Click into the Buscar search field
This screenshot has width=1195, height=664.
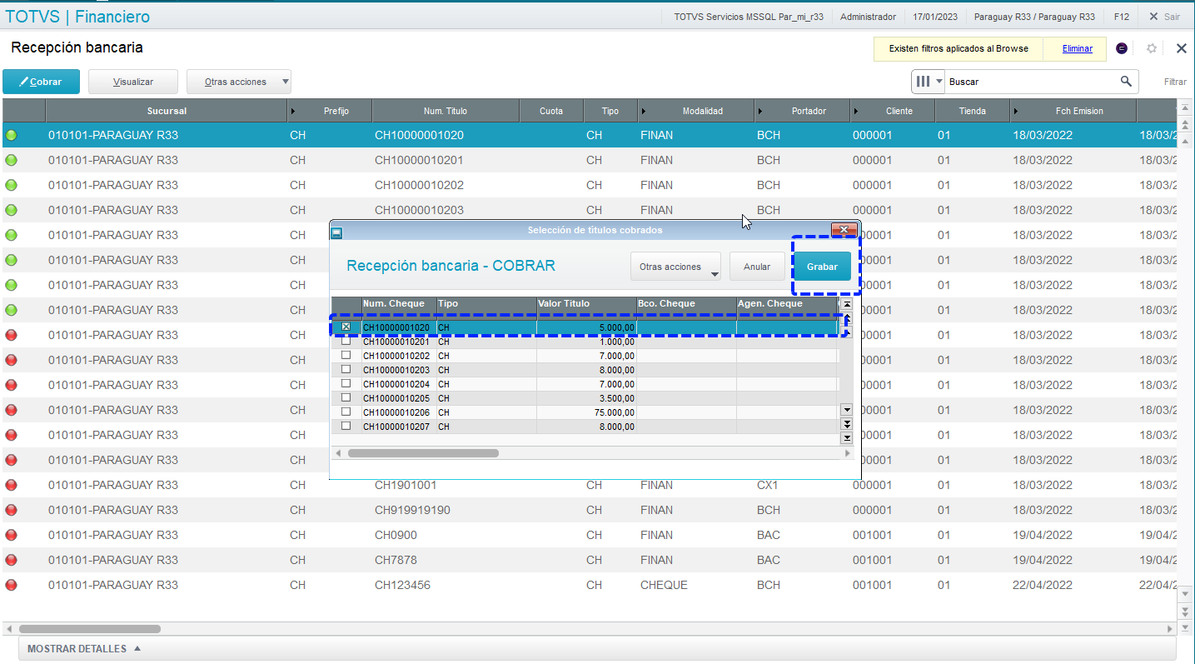(x=1031, y=82)
